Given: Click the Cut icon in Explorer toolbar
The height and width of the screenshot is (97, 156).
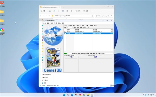Looking at the screenshot, I should (x=50, y=11).
